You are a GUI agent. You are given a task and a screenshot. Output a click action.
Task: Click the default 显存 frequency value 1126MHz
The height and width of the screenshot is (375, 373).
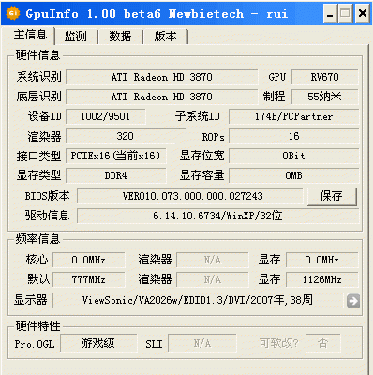click(x=321, y=279)
